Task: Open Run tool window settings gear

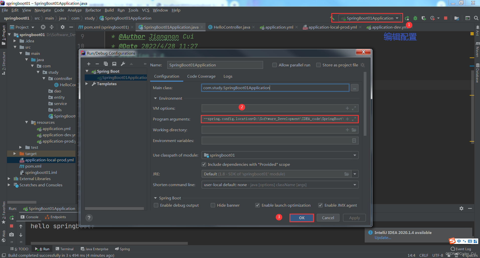Action: coord(461,208)
